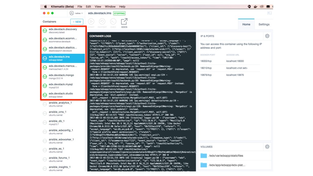
Task: Click status icon of ansible_forums_1
Action: click(45, 159)
